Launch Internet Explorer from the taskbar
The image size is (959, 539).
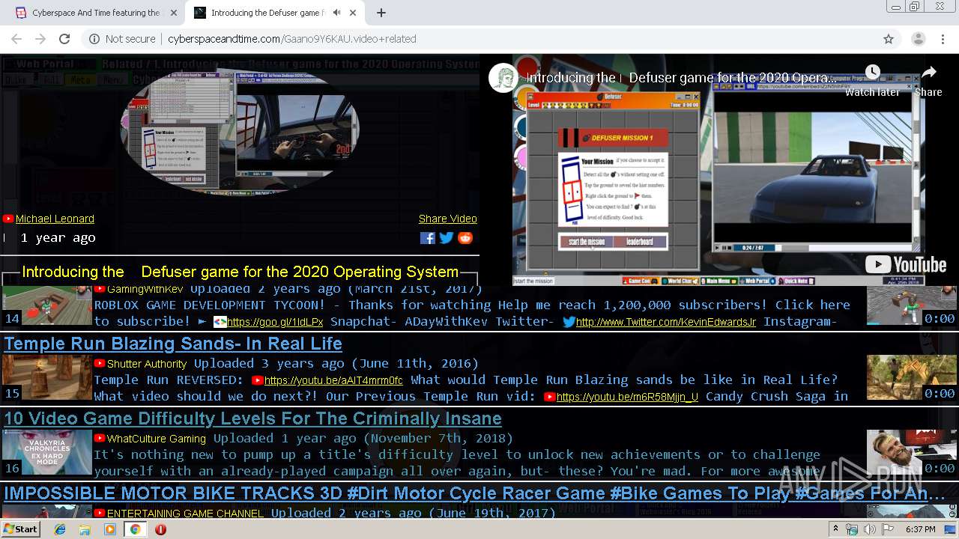pos(60,529)
